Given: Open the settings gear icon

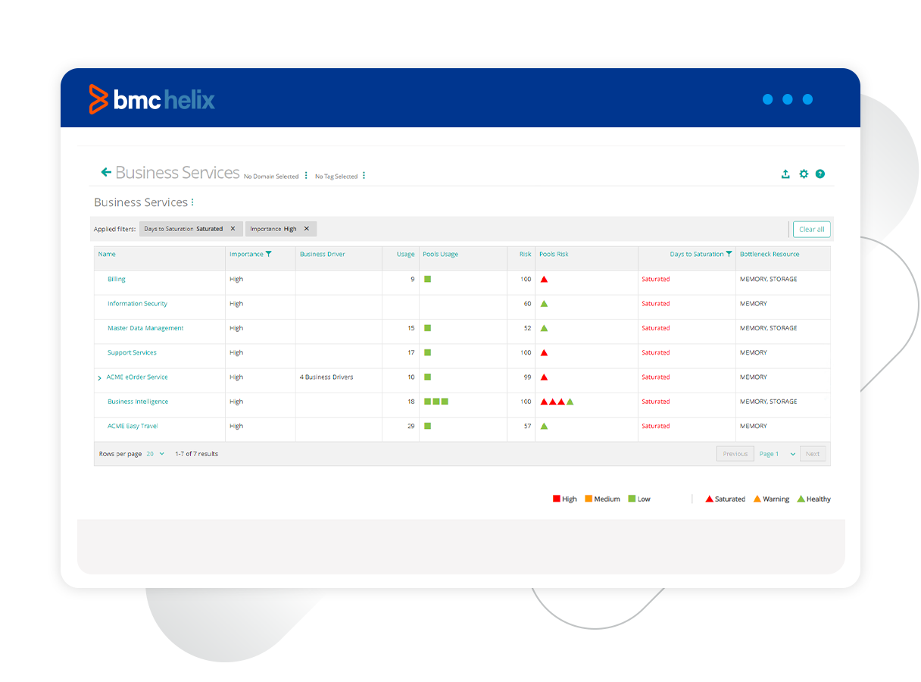Looking at the screenshot, I should pos(804,174).
